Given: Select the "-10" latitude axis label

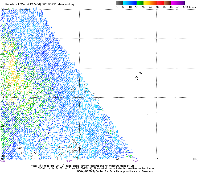Looking at the screenshot, I should (3, 156).
